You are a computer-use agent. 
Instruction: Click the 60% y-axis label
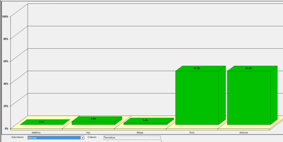coord(6,61)
